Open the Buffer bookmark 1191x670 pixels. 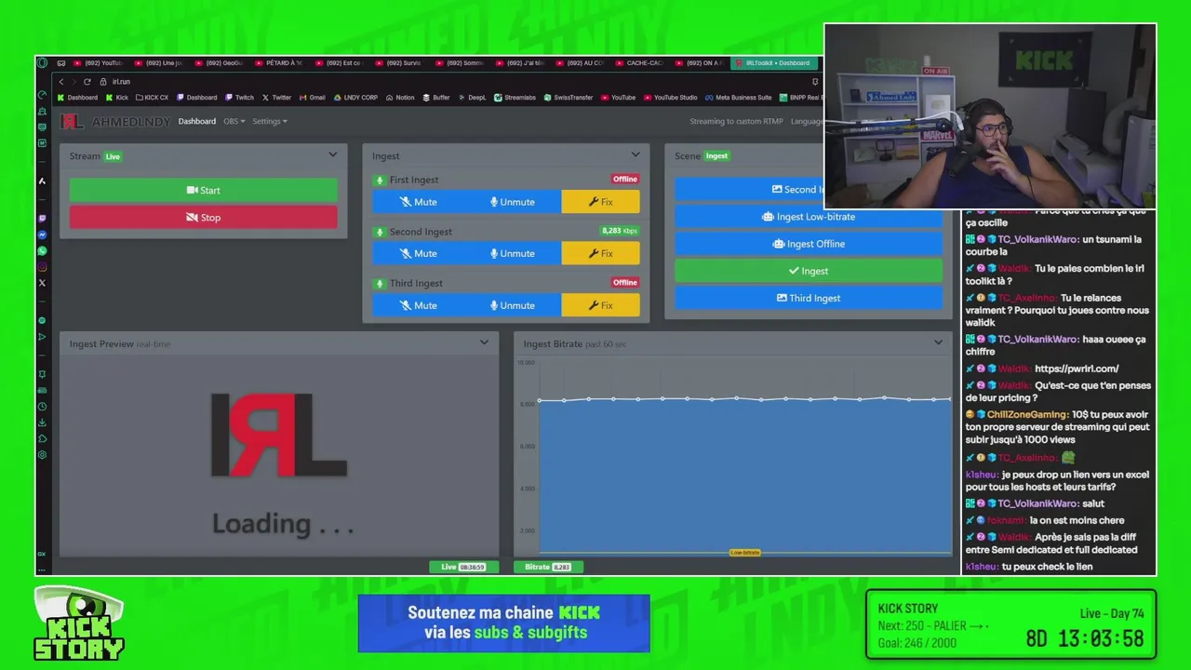[x=436, y=97]
